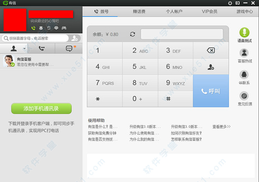The height and width of the screenshot is (182, 259).
Task: Open the call records tab icon
Action: click(x=41, y=48)
